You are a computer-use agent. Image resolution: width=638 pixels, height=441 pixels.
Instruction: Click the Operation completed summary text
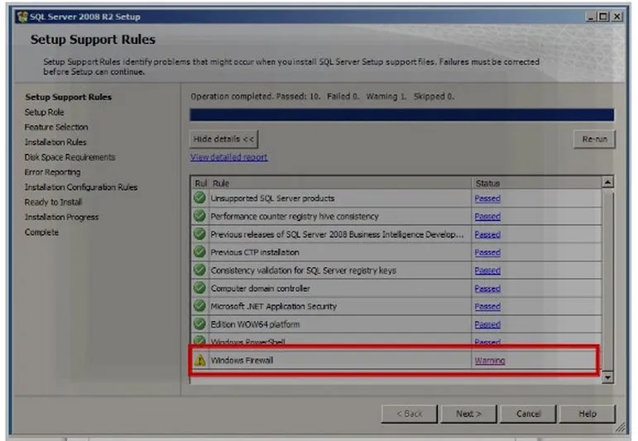coord(322,97)
